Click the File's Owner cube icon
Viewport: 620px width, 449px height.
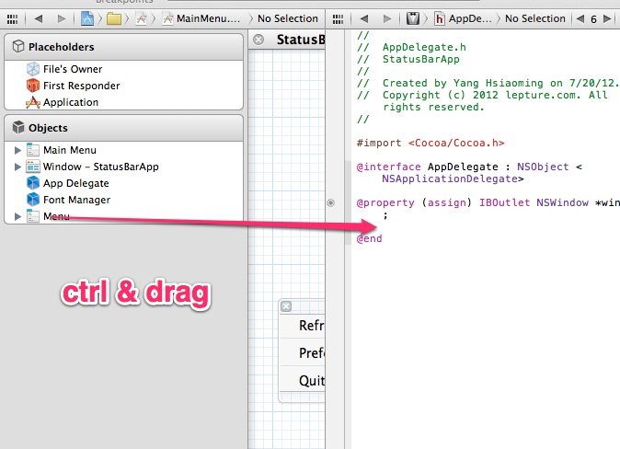pyautogui.click(x=33, y=69)
